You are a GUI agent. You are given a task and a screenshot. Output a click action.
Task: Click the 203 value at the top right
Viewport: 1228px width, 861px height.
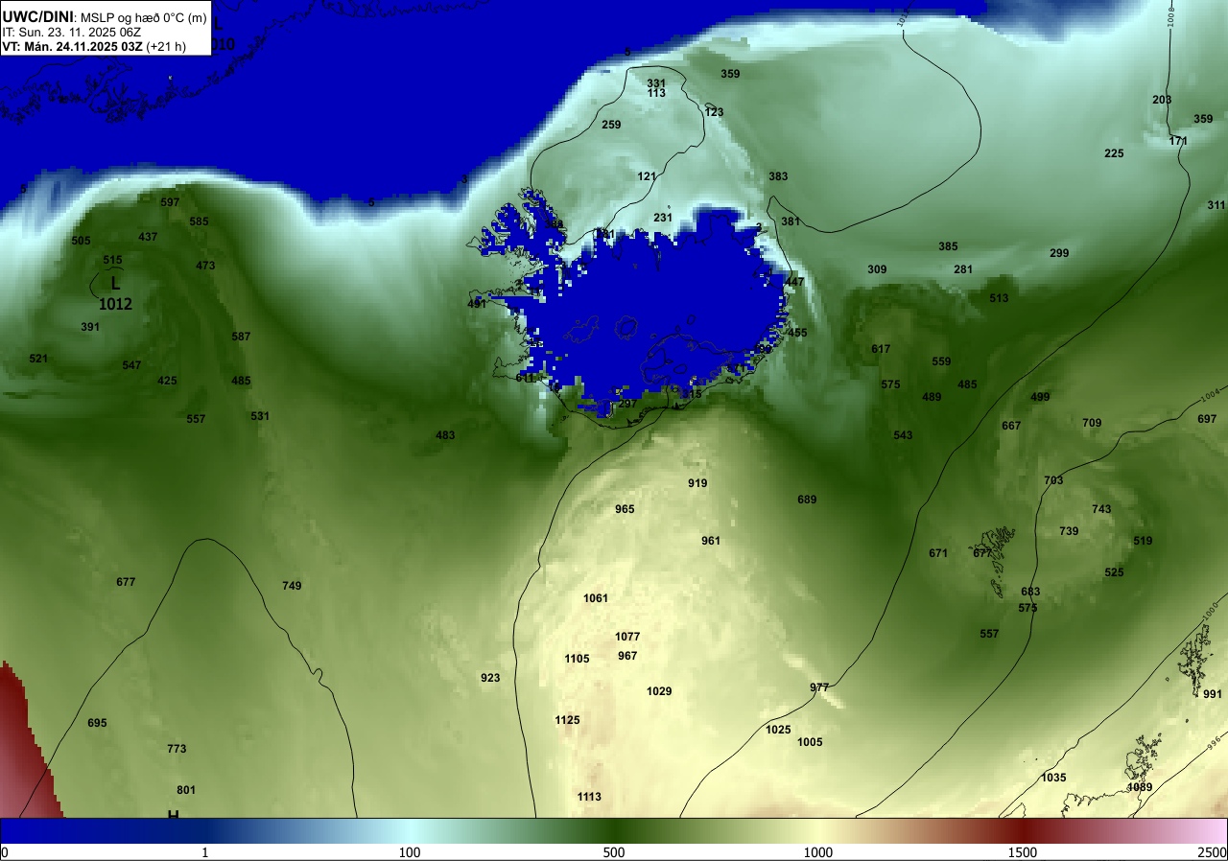pos(1162,100)
